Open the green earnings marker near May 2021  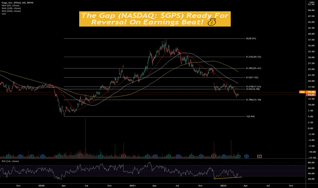click(169, 156)
